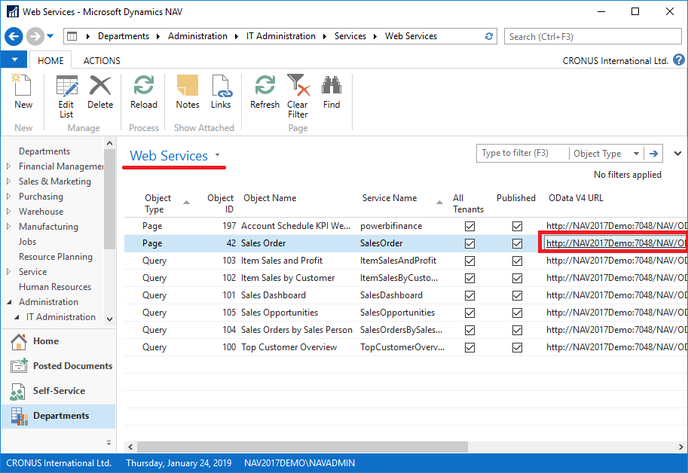This screenshot has width=688, height=473.
Task: Switch to the HOME ribbon tab
Action: click(x=50, y=60)
